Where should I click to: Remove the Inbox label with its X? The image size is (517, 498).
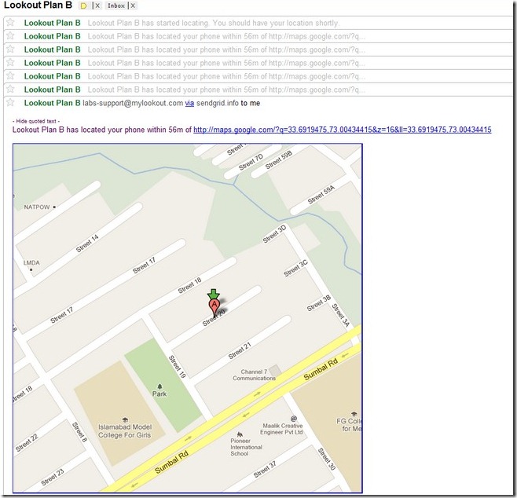pyautogui.click(x=133, y=5)
